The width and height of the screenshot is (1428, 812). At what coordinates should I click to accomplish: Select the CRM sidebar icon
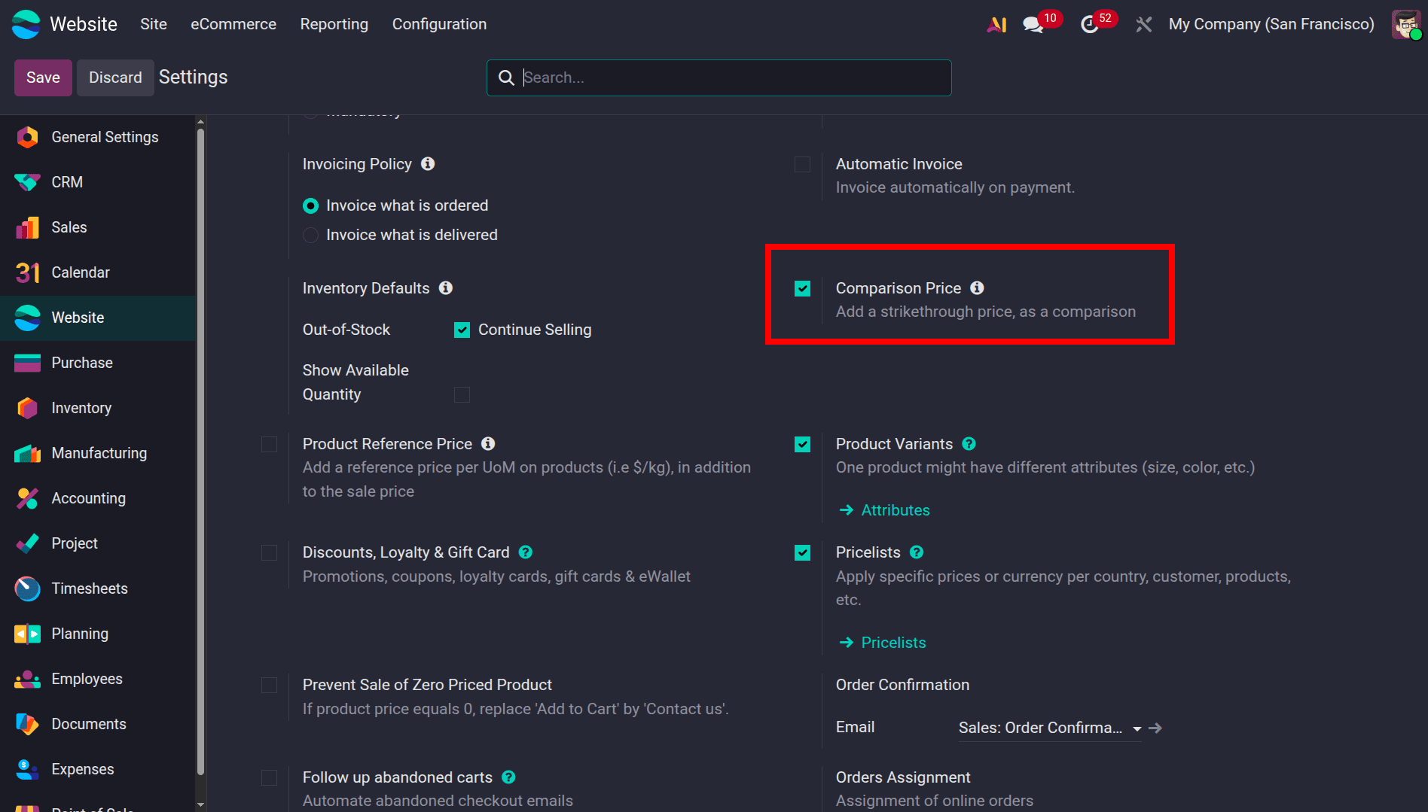point(27,182)
